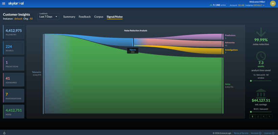Click the noise reduction down-arrow icon
278x135 pixels.
261,32
